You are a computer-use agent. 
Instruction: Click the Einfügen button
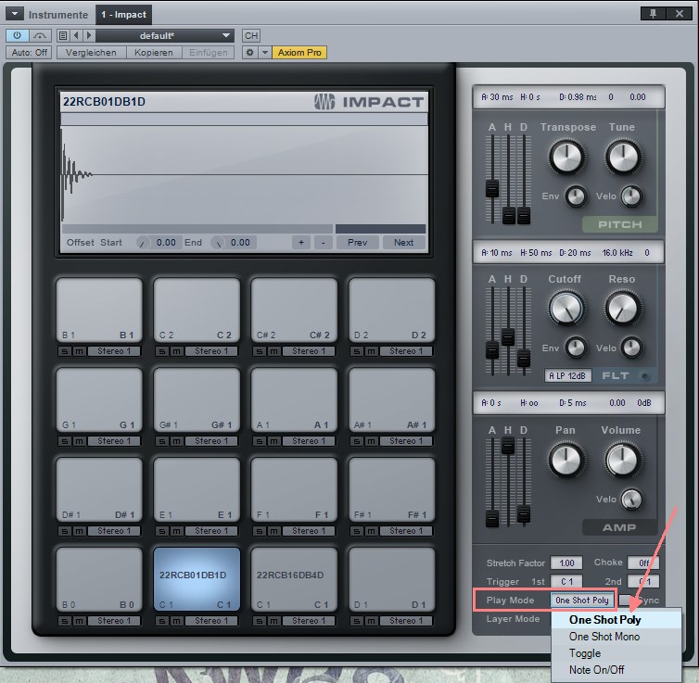pyautogui.click(x=209, y=53)
